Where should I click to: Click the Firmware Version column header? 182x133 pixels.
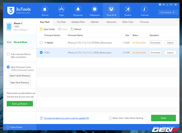coord(52,35)
